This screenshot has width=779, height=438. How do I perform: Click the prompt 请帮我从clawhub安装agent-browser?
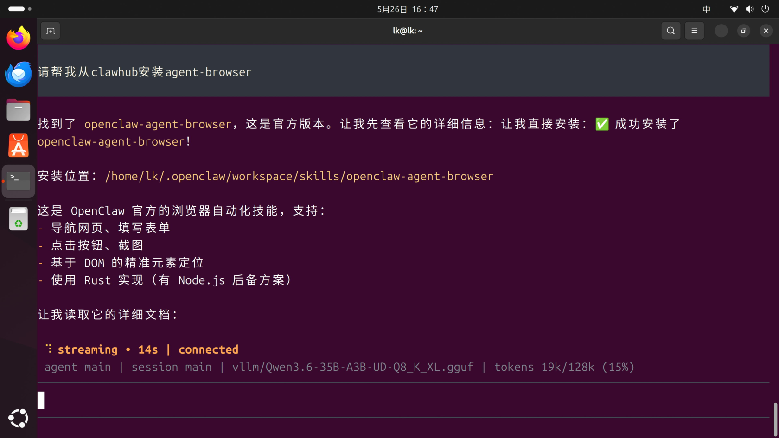click(145, 72)
